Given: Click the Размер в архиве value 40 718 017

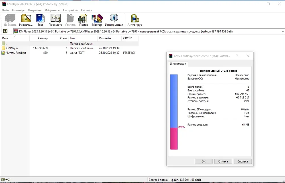Looking at the screenshot, I should point(243,98).
